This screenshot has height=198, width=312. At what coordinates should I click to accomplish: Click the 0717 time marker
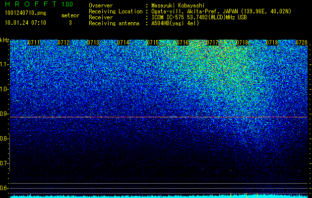[212, 43]
